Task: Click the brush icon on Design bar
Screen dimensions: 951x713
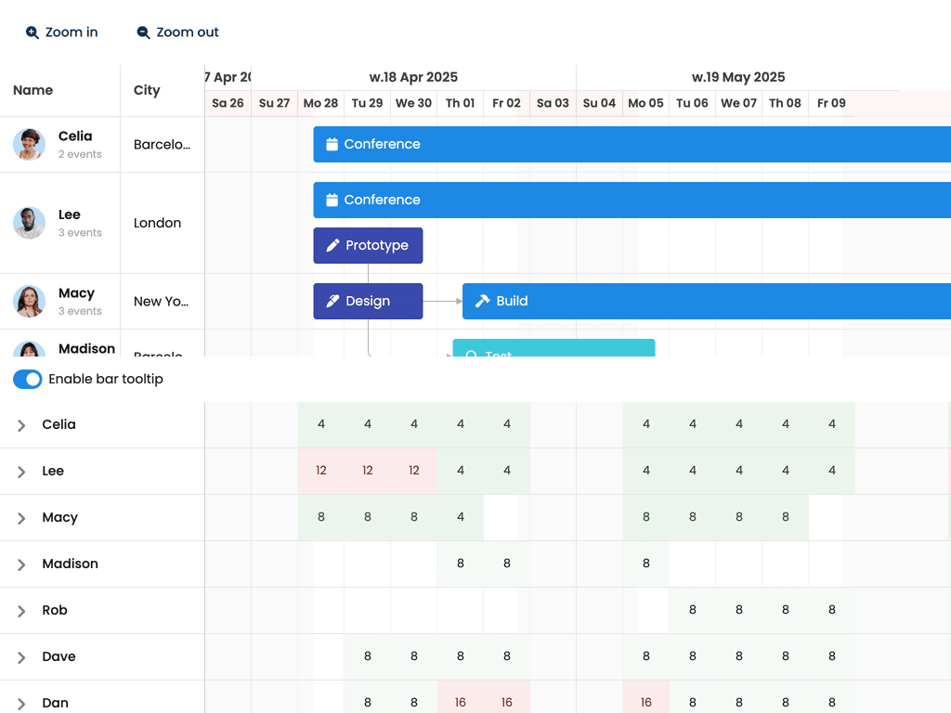Action: (x=333, y=302)
